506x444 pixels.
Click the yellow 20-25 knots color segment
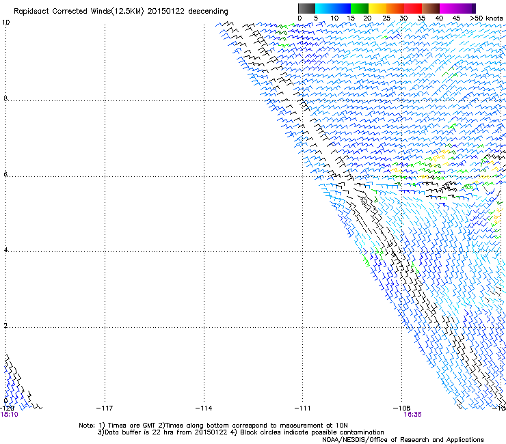point(377,8)
